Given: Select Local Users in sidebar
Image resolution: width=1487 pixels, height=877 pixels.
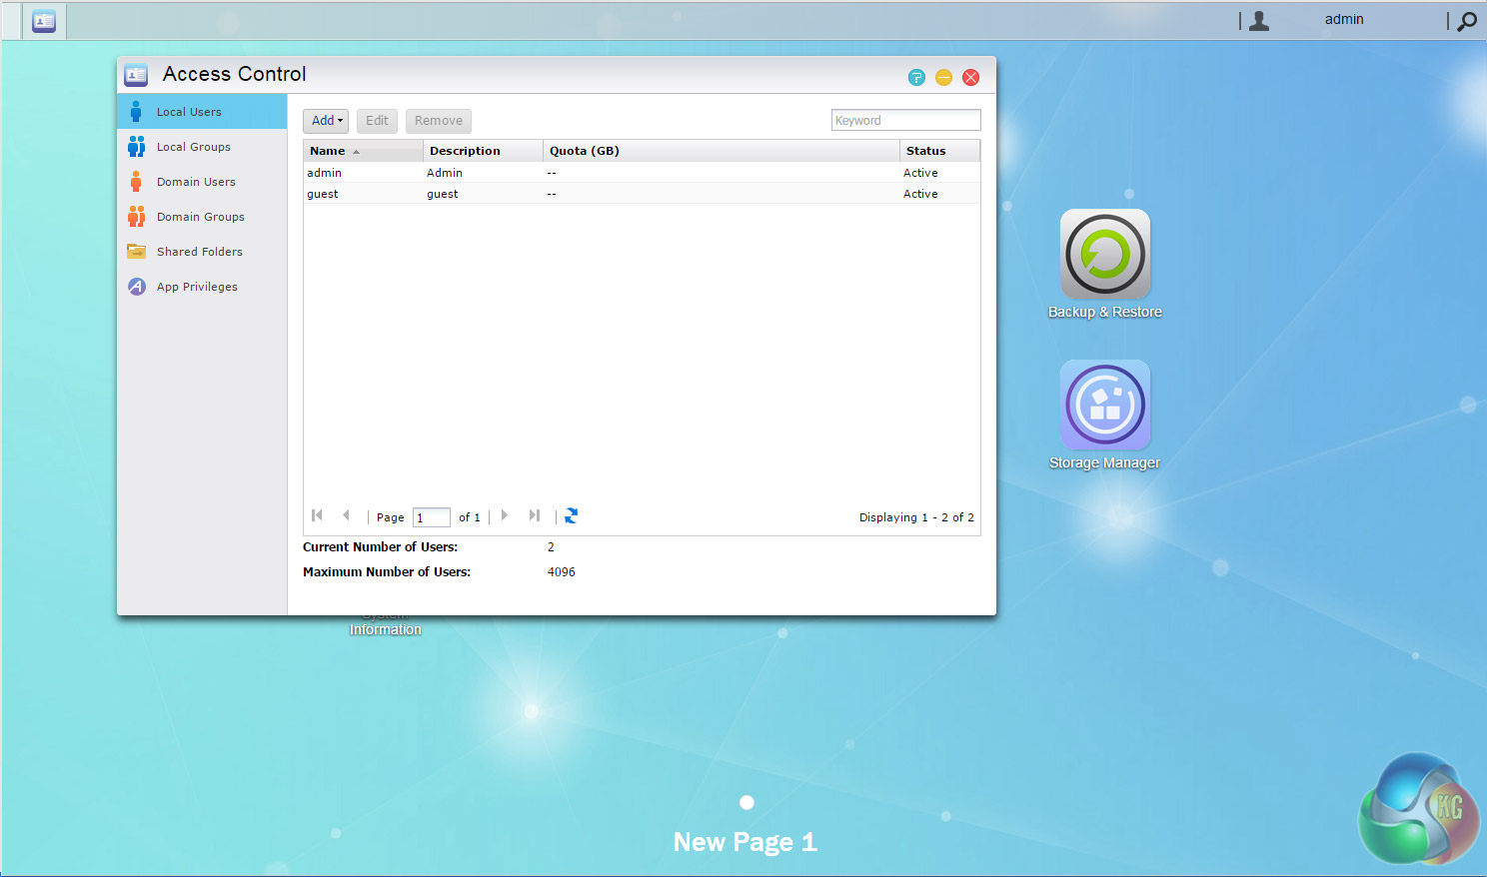Looking at the screenshot, I should [202, 112].
